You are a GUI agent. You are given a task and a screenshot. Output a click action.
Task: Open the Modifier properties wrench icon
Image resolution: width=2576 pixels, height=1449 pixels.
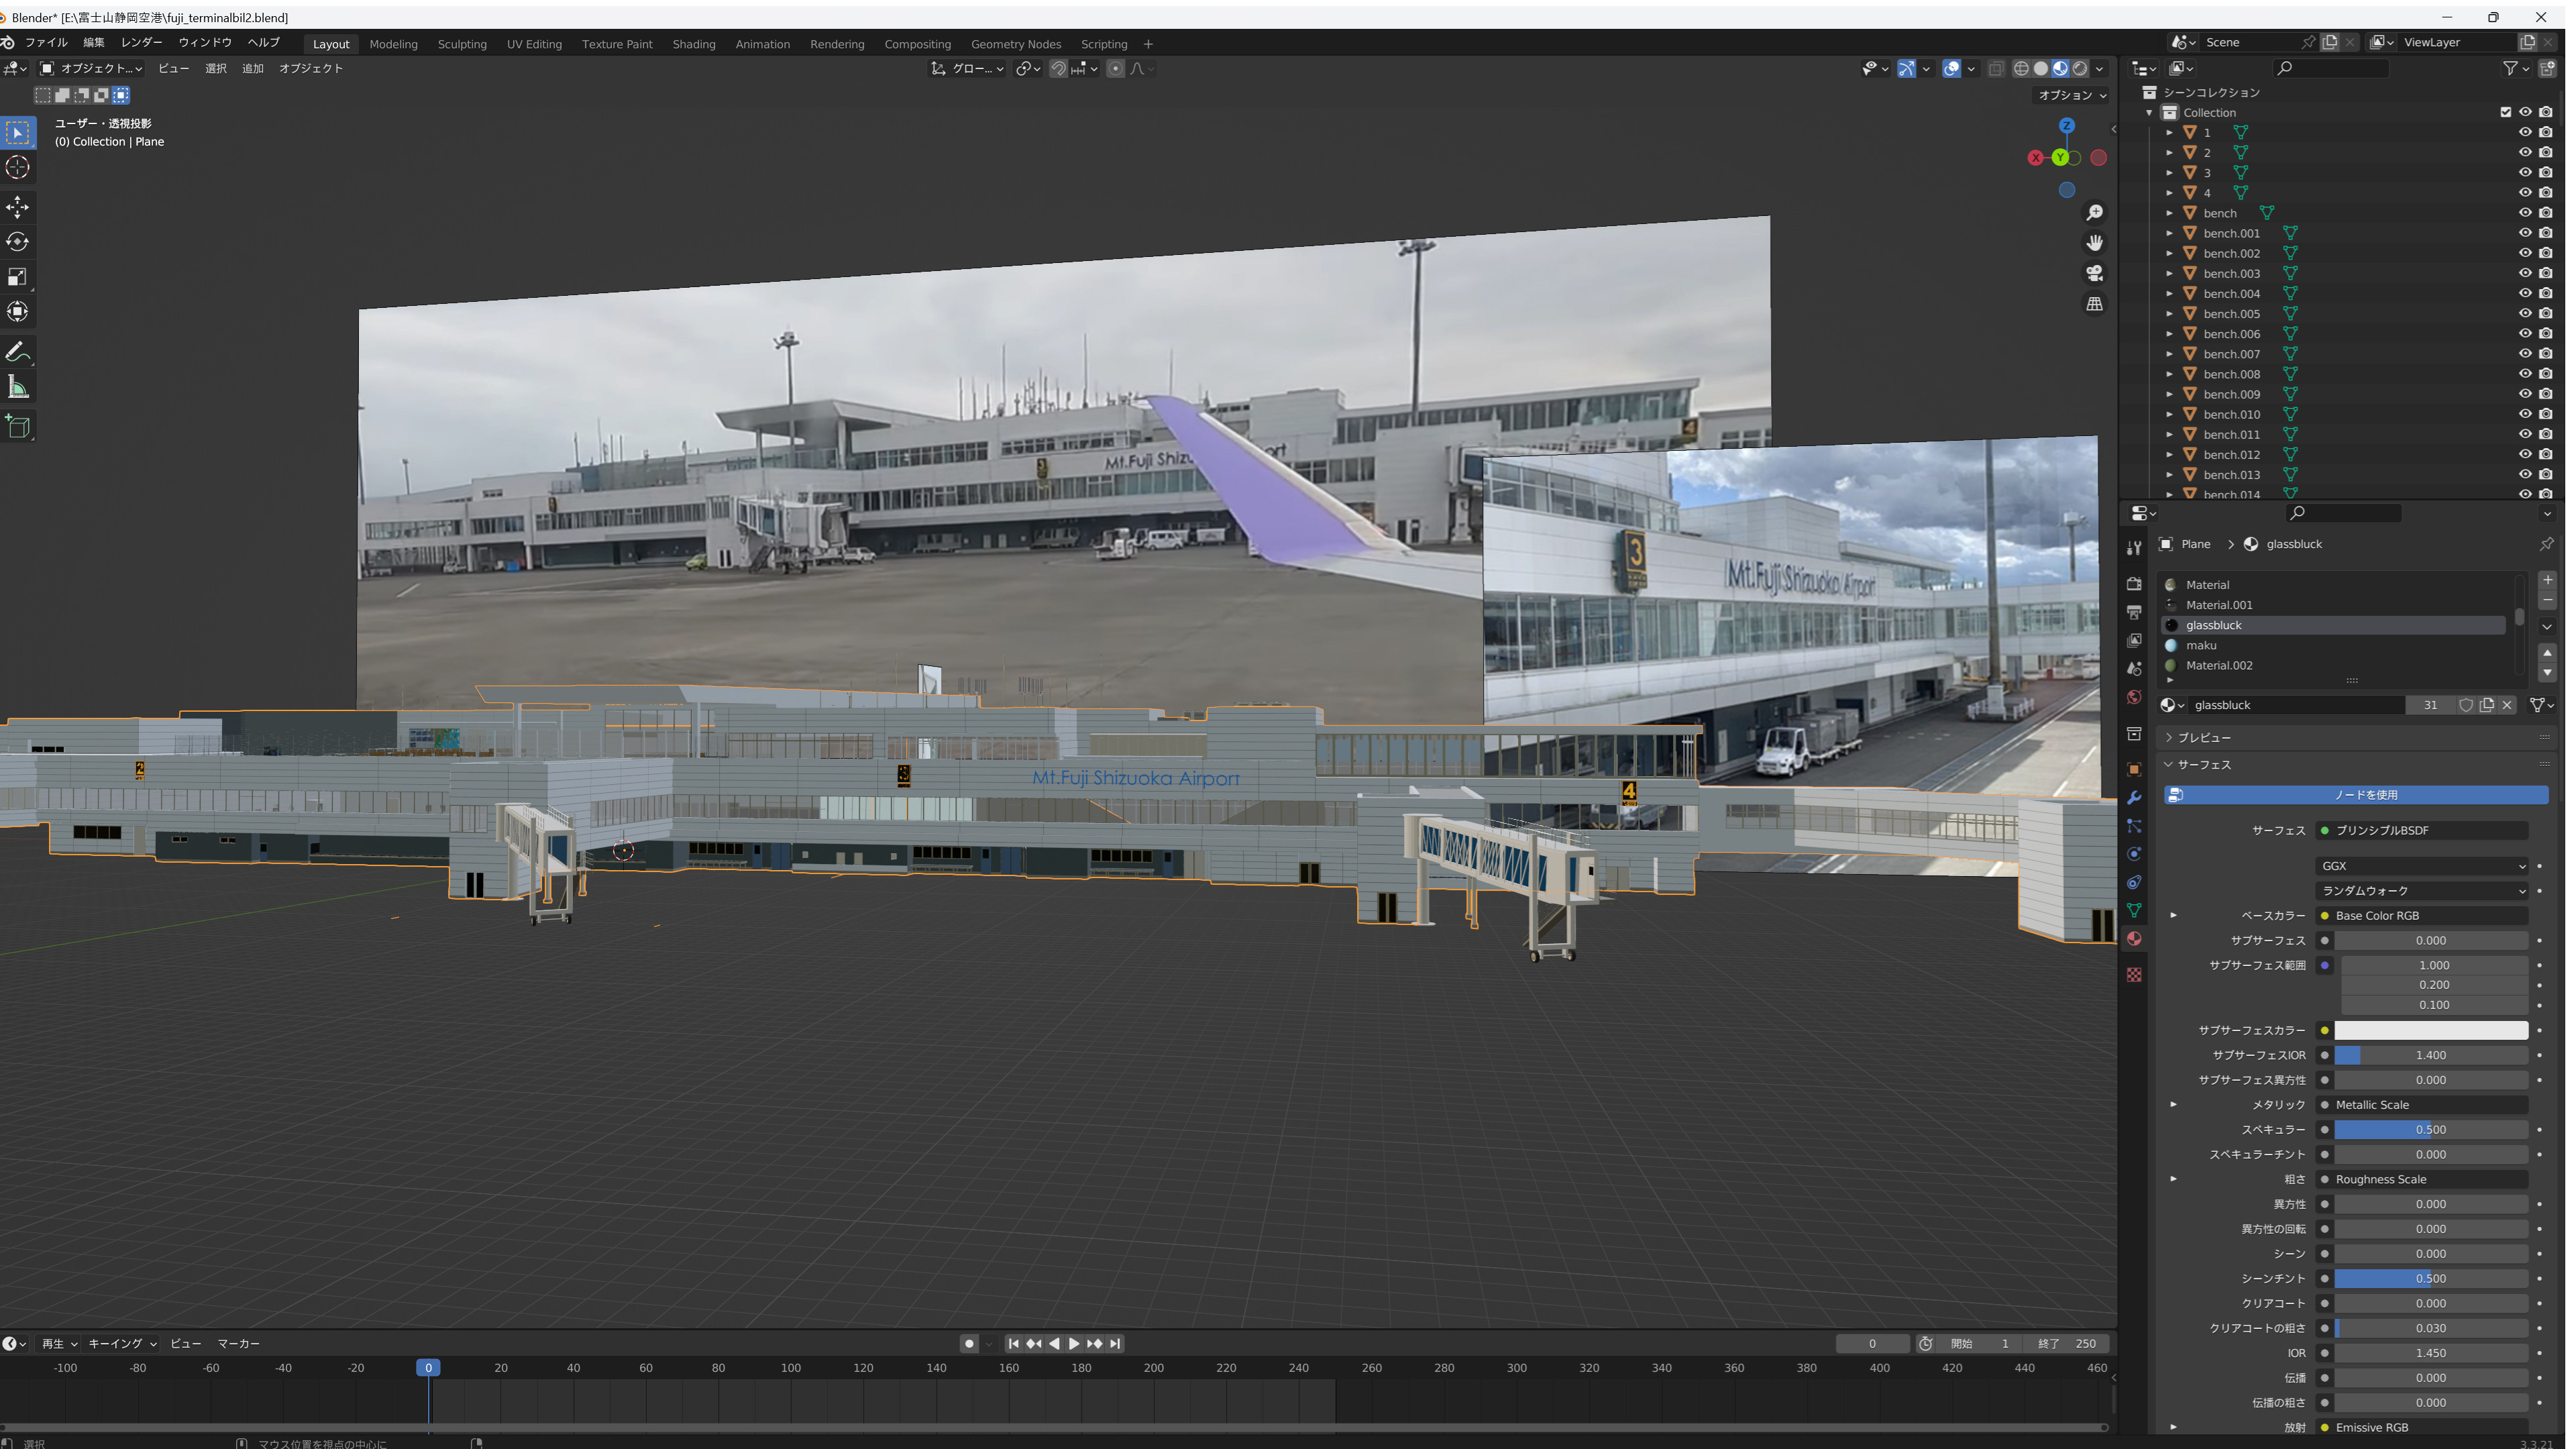click(2134, 798)
